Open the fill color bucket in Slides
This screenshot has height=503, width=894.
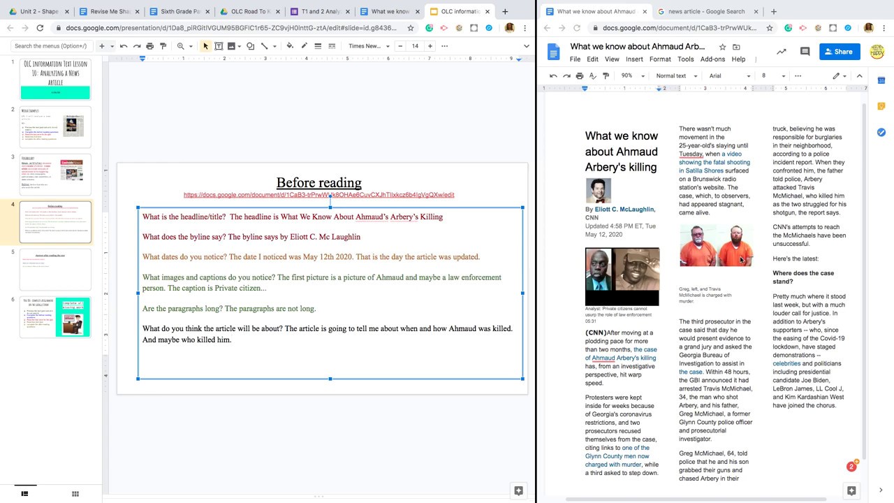pyautogui.click(x=291, y=46)
